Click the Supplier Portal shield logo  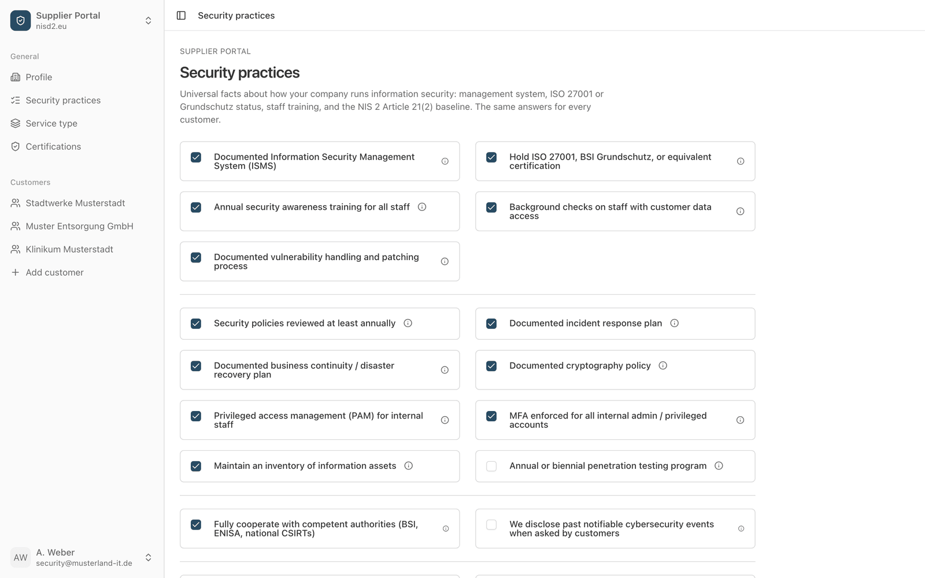click(20, 20)
